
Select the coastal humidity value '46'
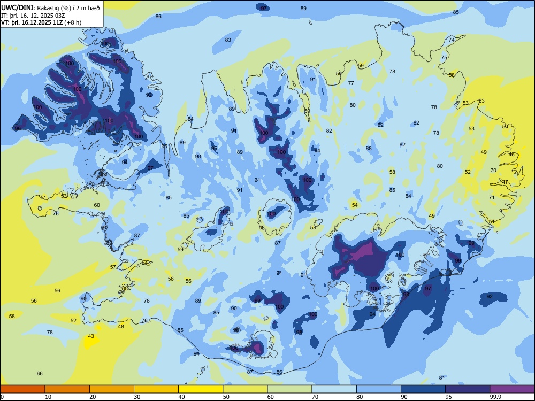pos(511,155)
